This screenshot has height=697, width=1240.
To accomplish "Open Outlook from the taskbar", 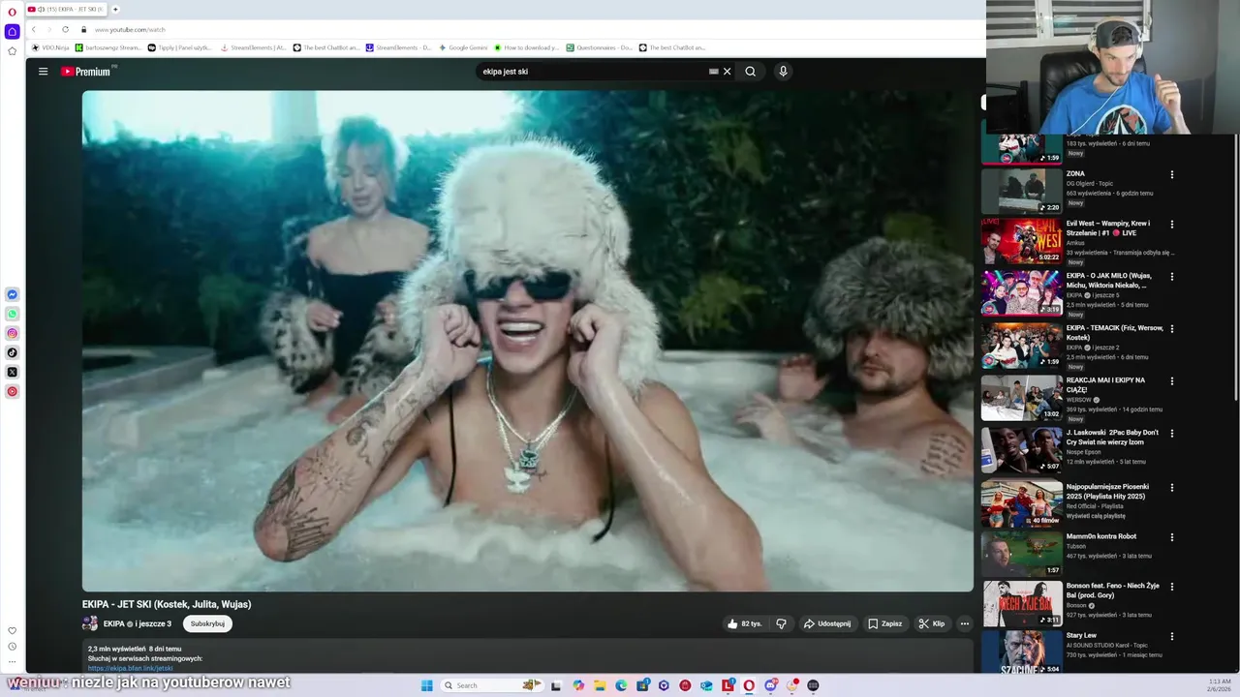I will tap(706, 685).
